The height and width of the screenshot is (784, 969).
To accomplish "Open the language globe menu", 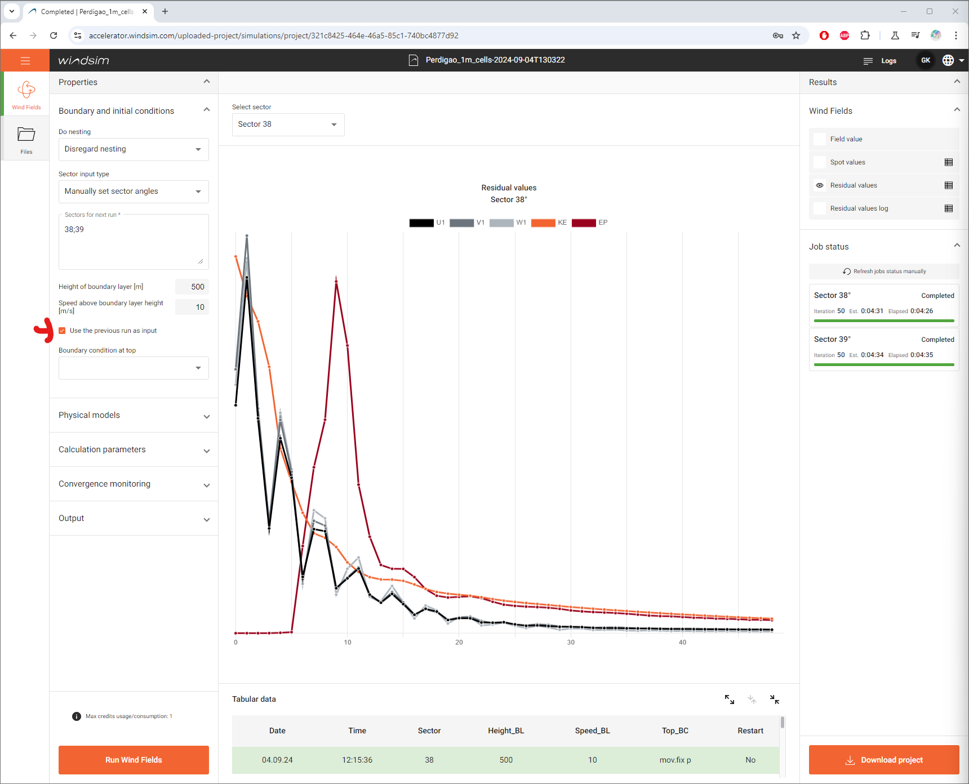I will (953, 60).
